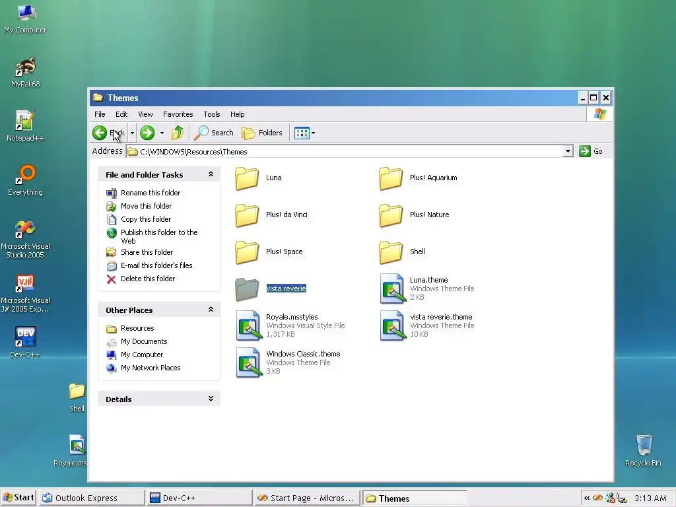Go up one folder level
Viewport: 676px width, 507px height.
178,133
